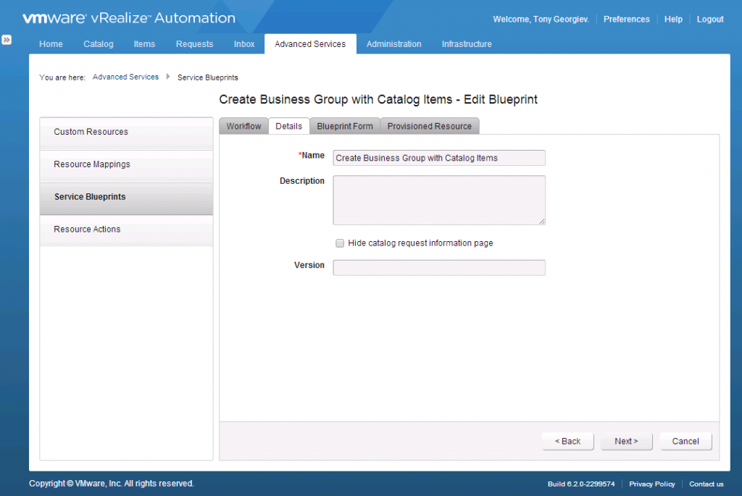Open the Workflow tab
Screen dimensions: 742x496
[x=243, y=126]
